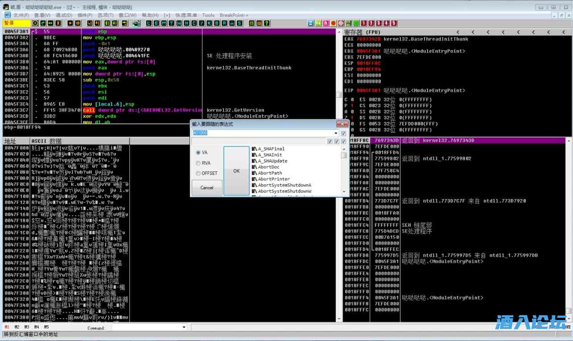
Task: Open the Command bar dropdown arrow
Action: [x=184, y=327]
